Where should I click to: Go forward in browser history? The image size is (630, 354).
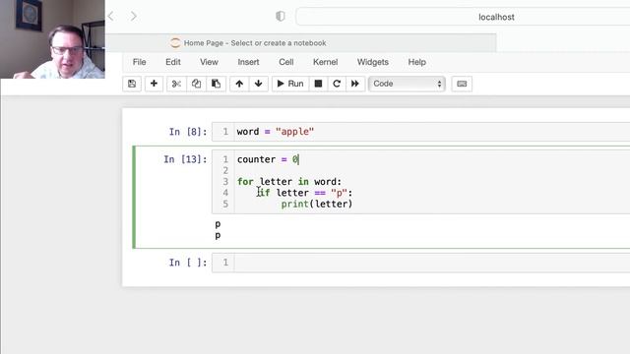pos(134,16)
